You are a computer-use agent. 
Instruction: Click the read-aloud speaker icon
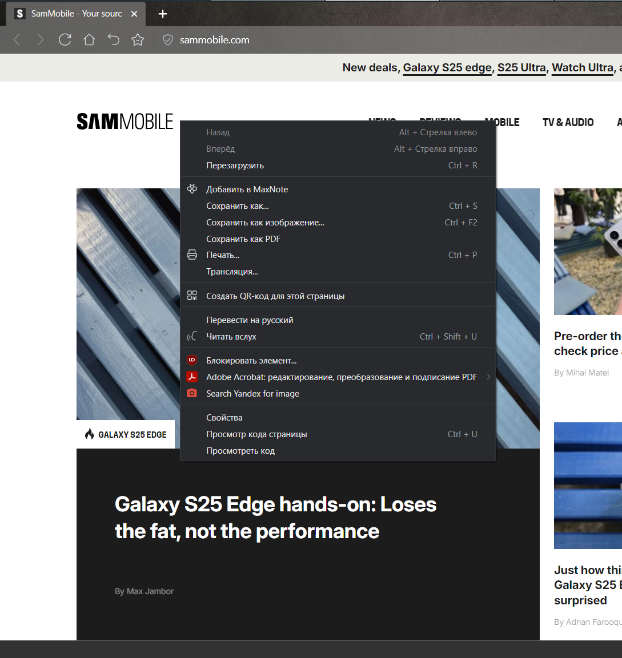(192, 336)
